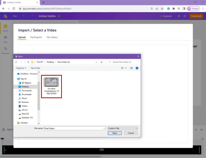
Task: Click the File name input field
Action: tap(73, 128)
